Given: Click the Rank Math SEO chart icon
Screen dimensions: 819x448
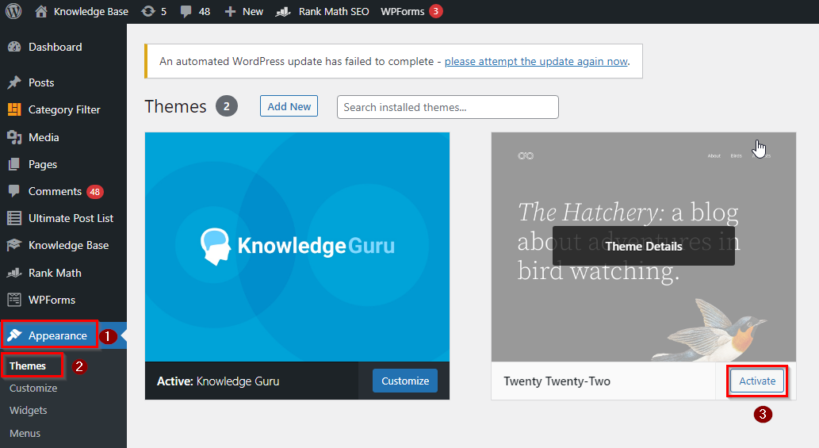Looking at the screenshot, I should click(x=283, y=11).
